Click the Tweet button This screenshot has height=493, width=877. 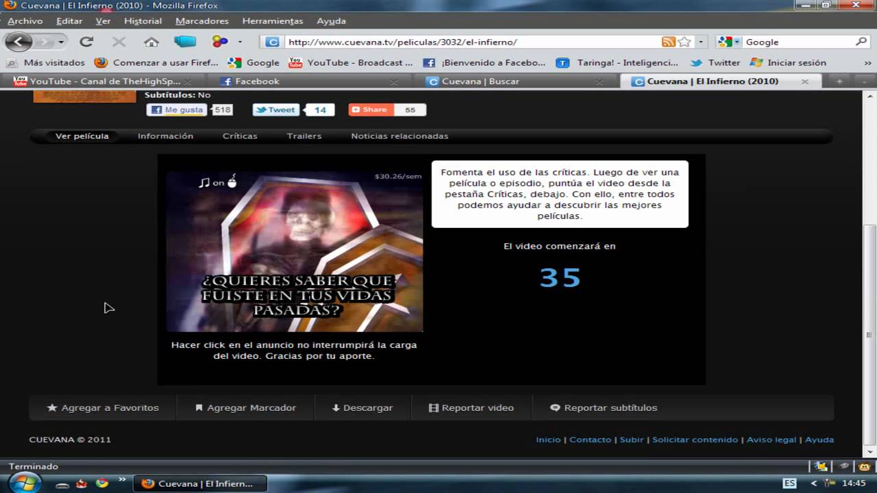coord(275,110)
